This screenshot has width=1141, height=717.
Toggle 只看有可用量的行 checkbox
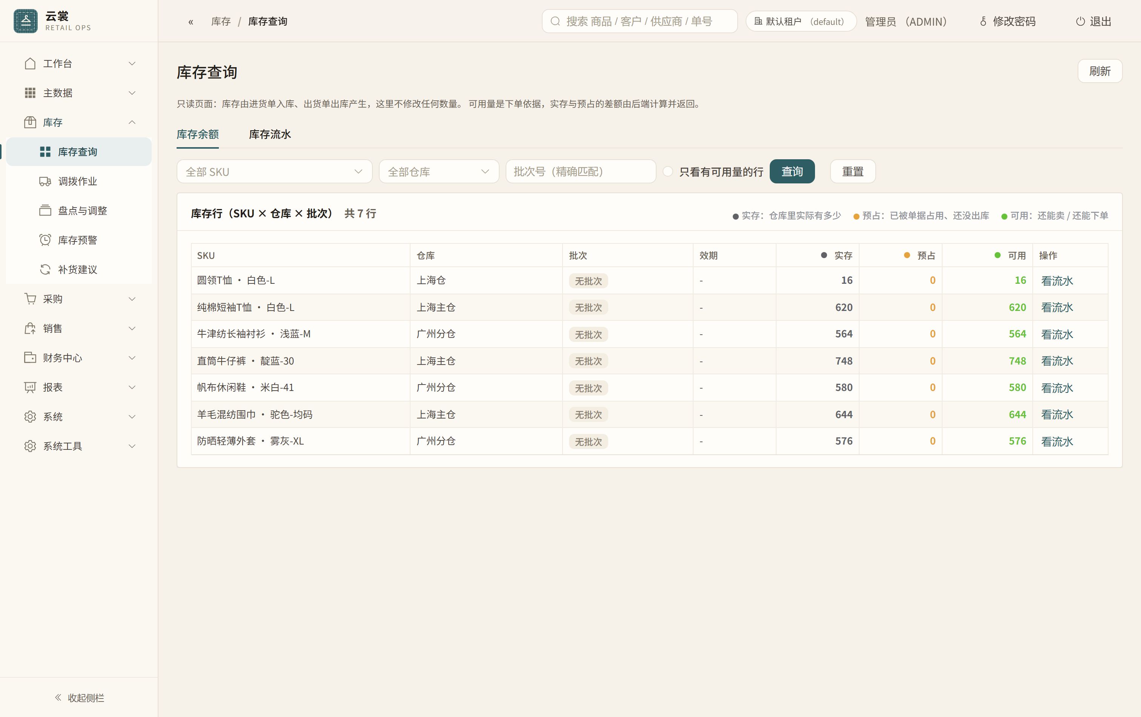tap(667, 172)
